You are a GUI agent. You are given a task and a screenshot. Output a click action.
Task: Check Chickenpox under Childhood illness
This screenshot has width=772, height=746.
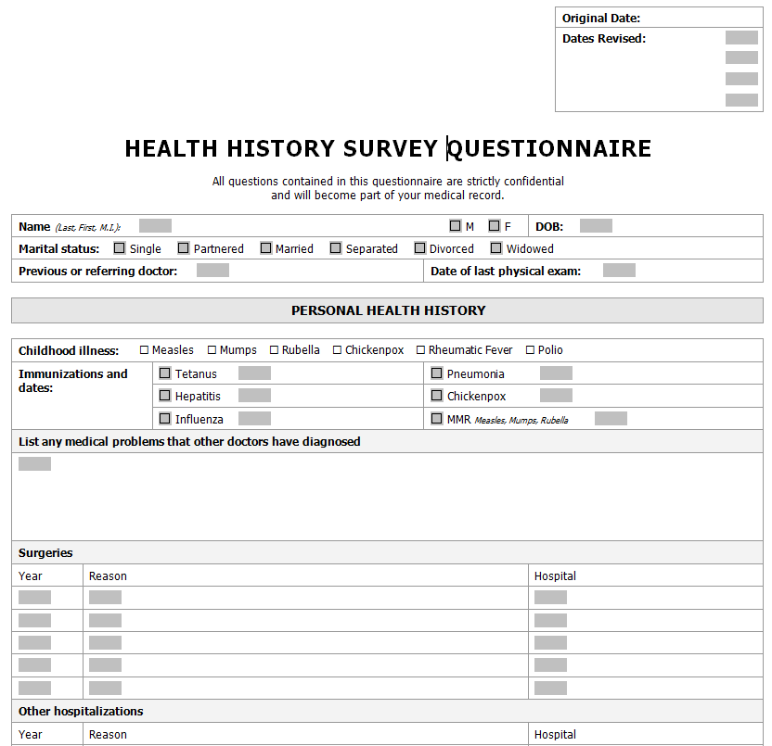pyautogui.click(x=337, y=350)
